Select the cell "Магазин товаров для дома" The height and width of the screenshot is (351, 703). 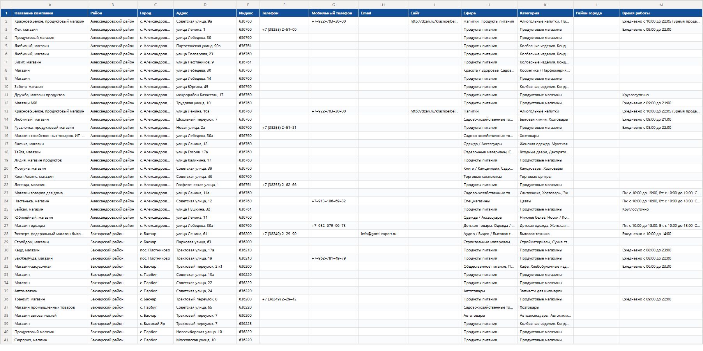click(50, 193)
